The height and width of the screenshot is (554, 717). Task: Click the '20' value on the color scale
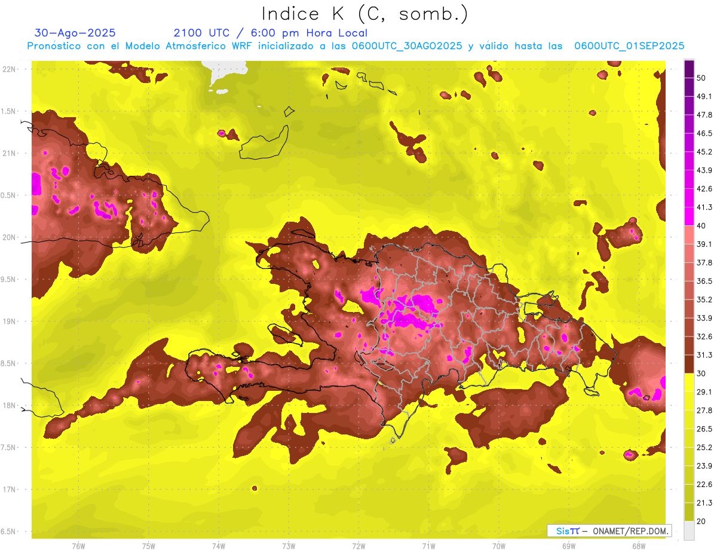coord(701,521)
